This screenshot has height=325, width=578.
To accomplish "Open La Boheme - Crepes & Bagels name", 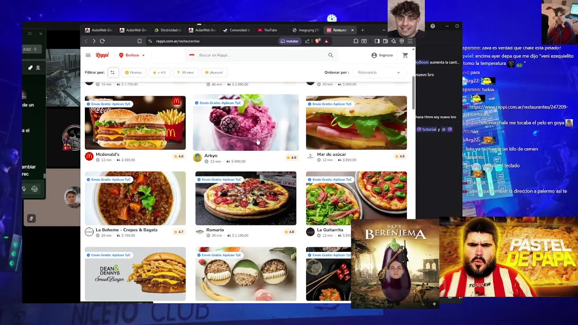I will pos(126,230).
